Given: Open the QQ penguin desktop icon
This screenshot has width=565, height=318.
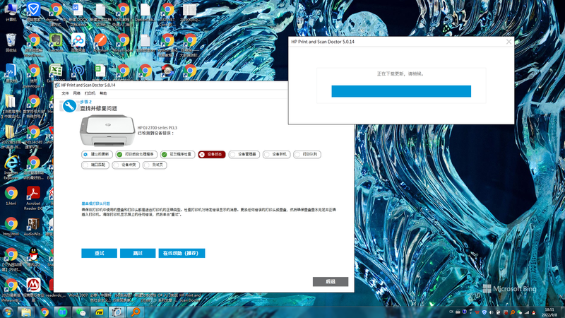Looking at the screenshot, I should pos(33,257).
